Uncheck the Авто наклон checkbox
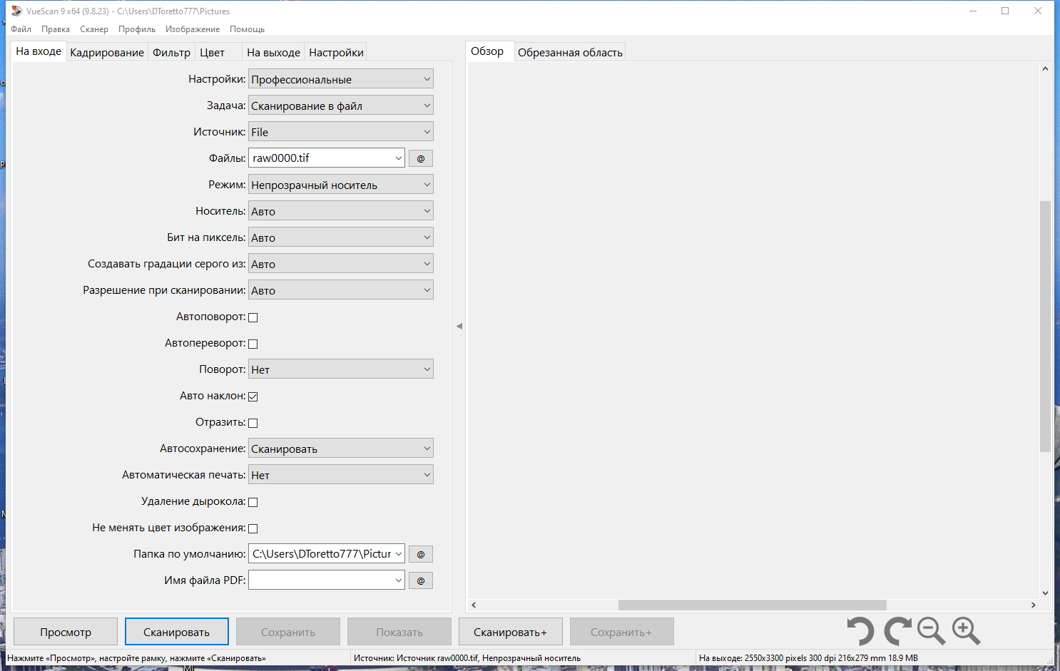 (x=253, y=396)
